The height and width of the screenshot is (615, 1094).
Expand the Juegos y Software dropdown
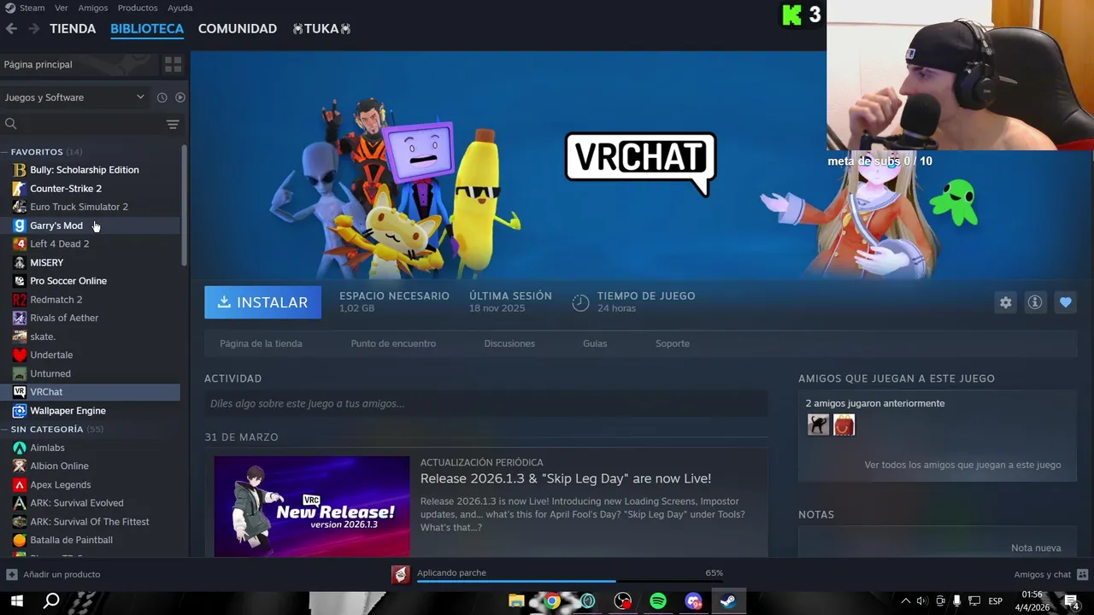pos(74,97)
